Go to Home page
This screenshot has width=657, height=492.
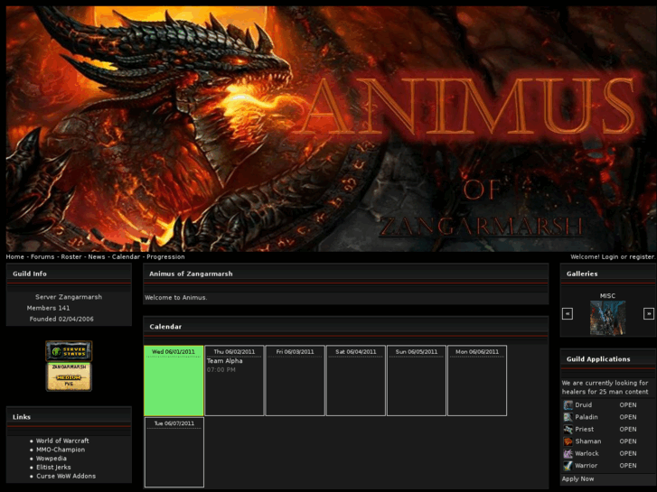(15, 256)
